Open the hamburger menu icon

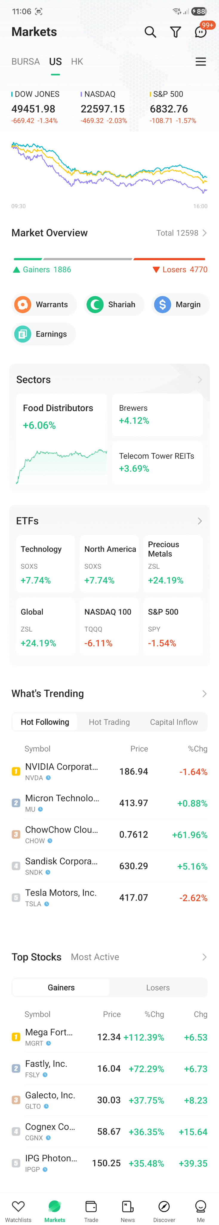201,61
